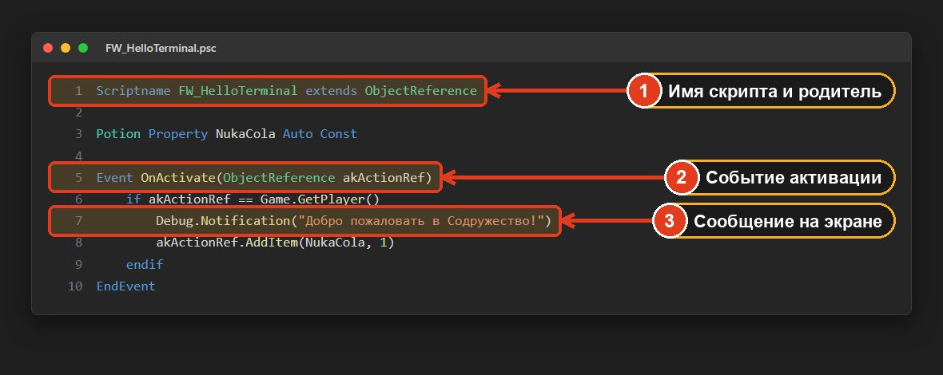Click line number 7 in the gutter

click(78, 221)
